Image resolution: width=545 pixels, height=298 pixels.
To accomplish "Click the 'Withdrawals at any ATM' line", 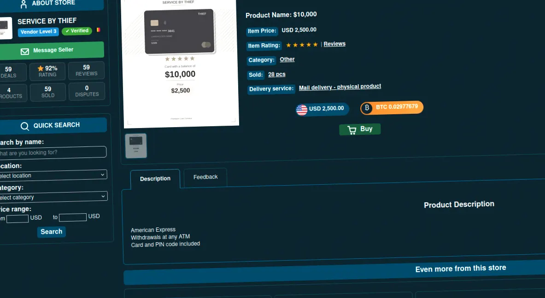I will [x=160, y=237].
